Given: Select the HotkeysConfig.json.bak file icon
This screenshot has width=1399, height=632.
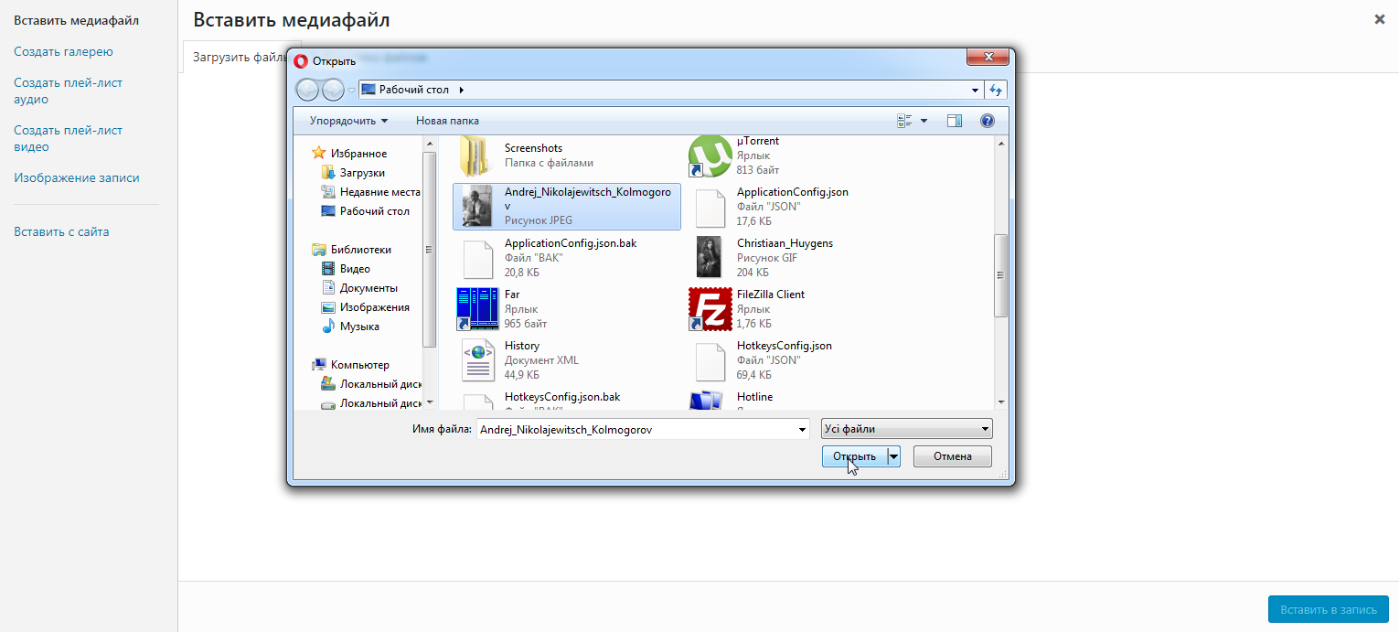Looking at the screenshot, I should (477, 401).
